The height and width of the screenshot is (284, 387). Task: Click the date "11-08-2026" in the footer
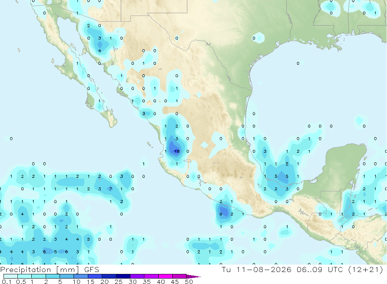(x=264, y=269)
